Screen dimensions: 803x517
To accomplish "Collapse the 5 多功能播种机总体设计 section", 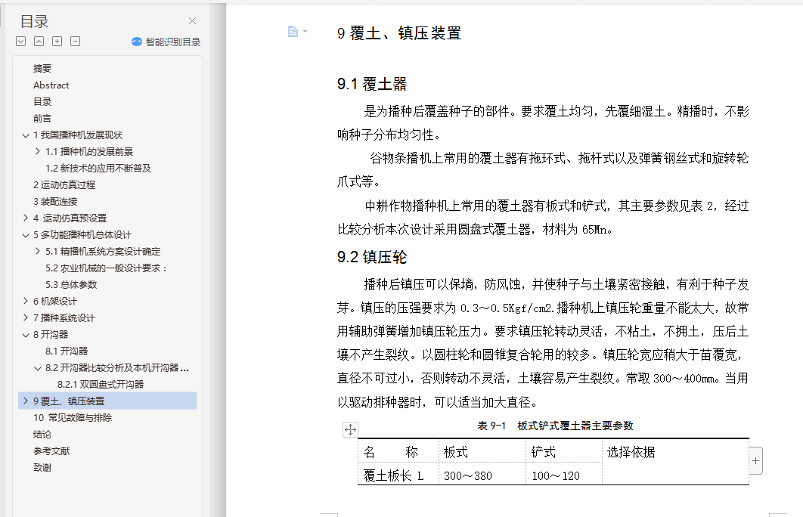I will tap(26, 235).
